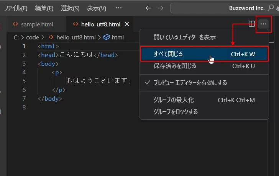
Task: Click line number 3 in gutter
Action: pyautogui.click(x=24, y=64)
